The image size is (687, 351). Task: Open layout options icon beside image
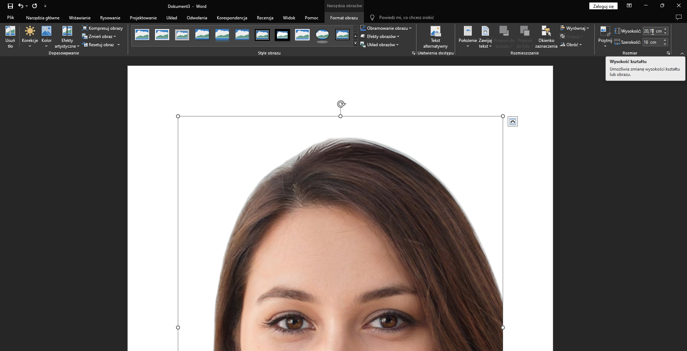(513, 122)
